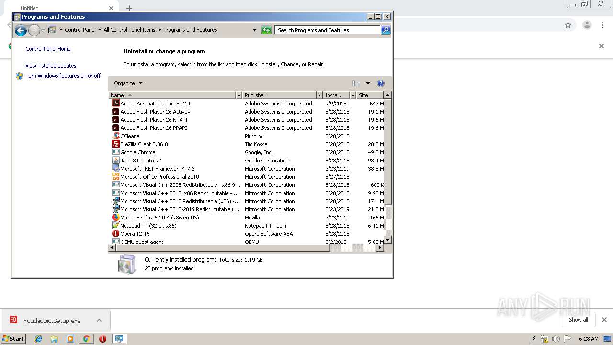Open the Start menu
613x345 pixels.
[13, 339]
